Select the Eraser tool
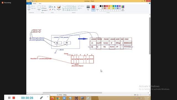The image size is (177, 100). [x=50, y=10]
